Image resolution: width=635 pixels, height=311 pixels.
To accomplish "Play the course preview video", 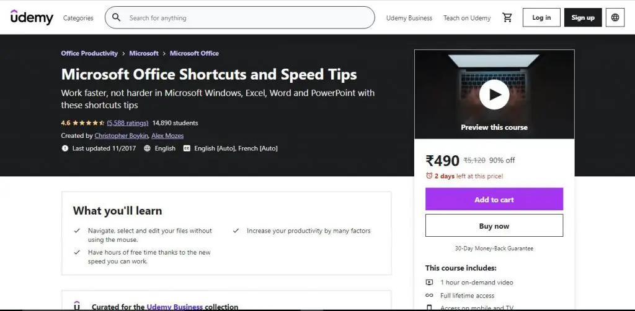I will pos(494,95).
